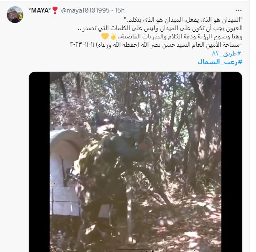Click the red exclamation emoji beside MAYA

[55, 10]
